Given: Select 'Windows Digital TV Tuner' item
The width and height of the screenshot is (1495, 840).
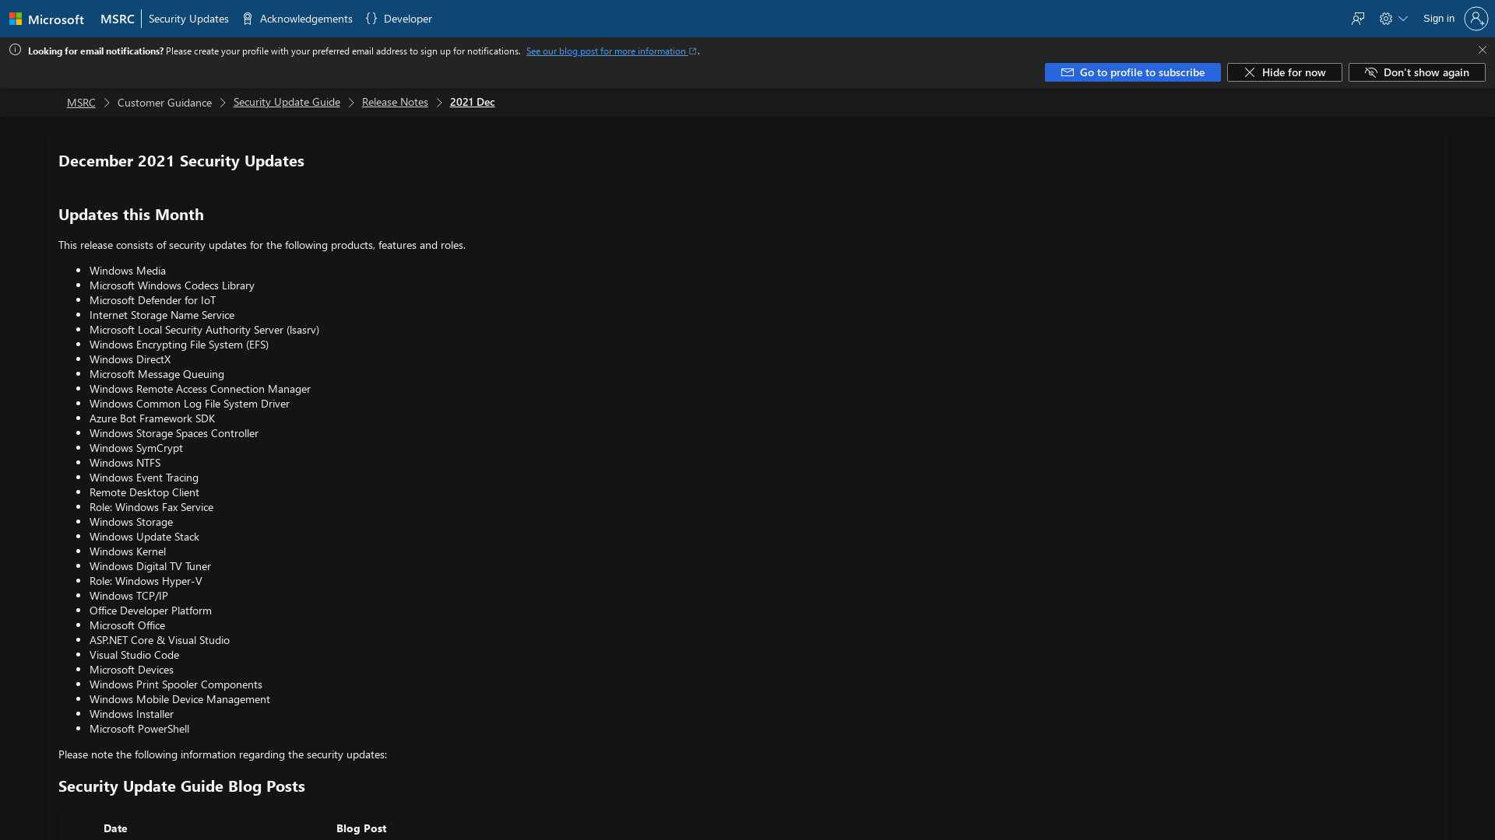Looking at the screenshot, I should tap(150, 566).
